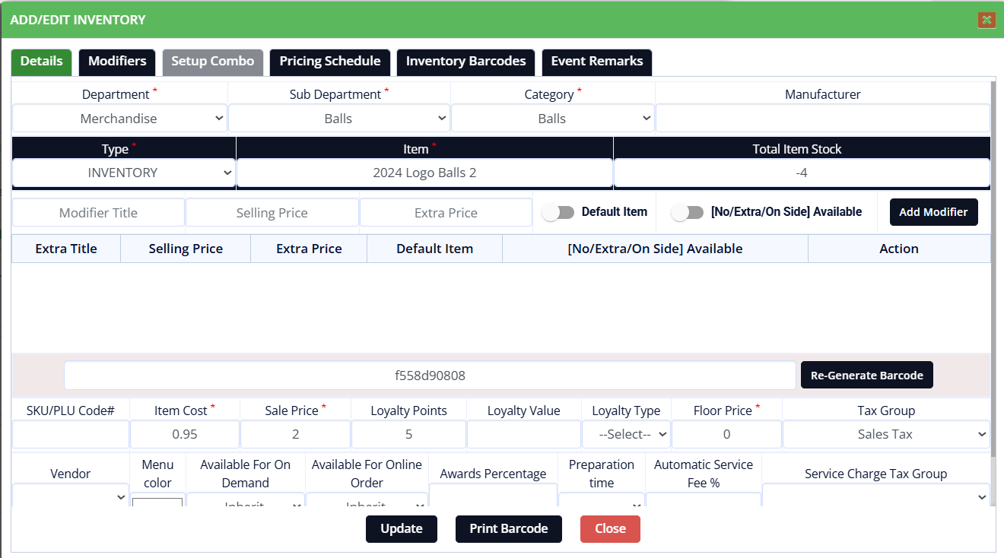Open the Category dropdown showing Balls
Viewport: 1004px width, 558px height.
coord(552,119)
